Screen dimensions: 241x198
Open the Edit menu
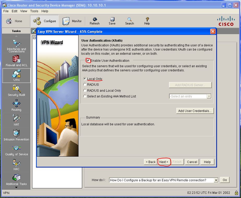click(14, 11)
